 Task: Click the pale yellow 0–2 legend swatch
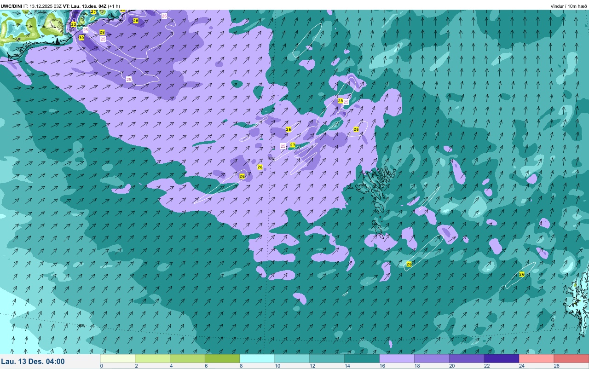118,358
